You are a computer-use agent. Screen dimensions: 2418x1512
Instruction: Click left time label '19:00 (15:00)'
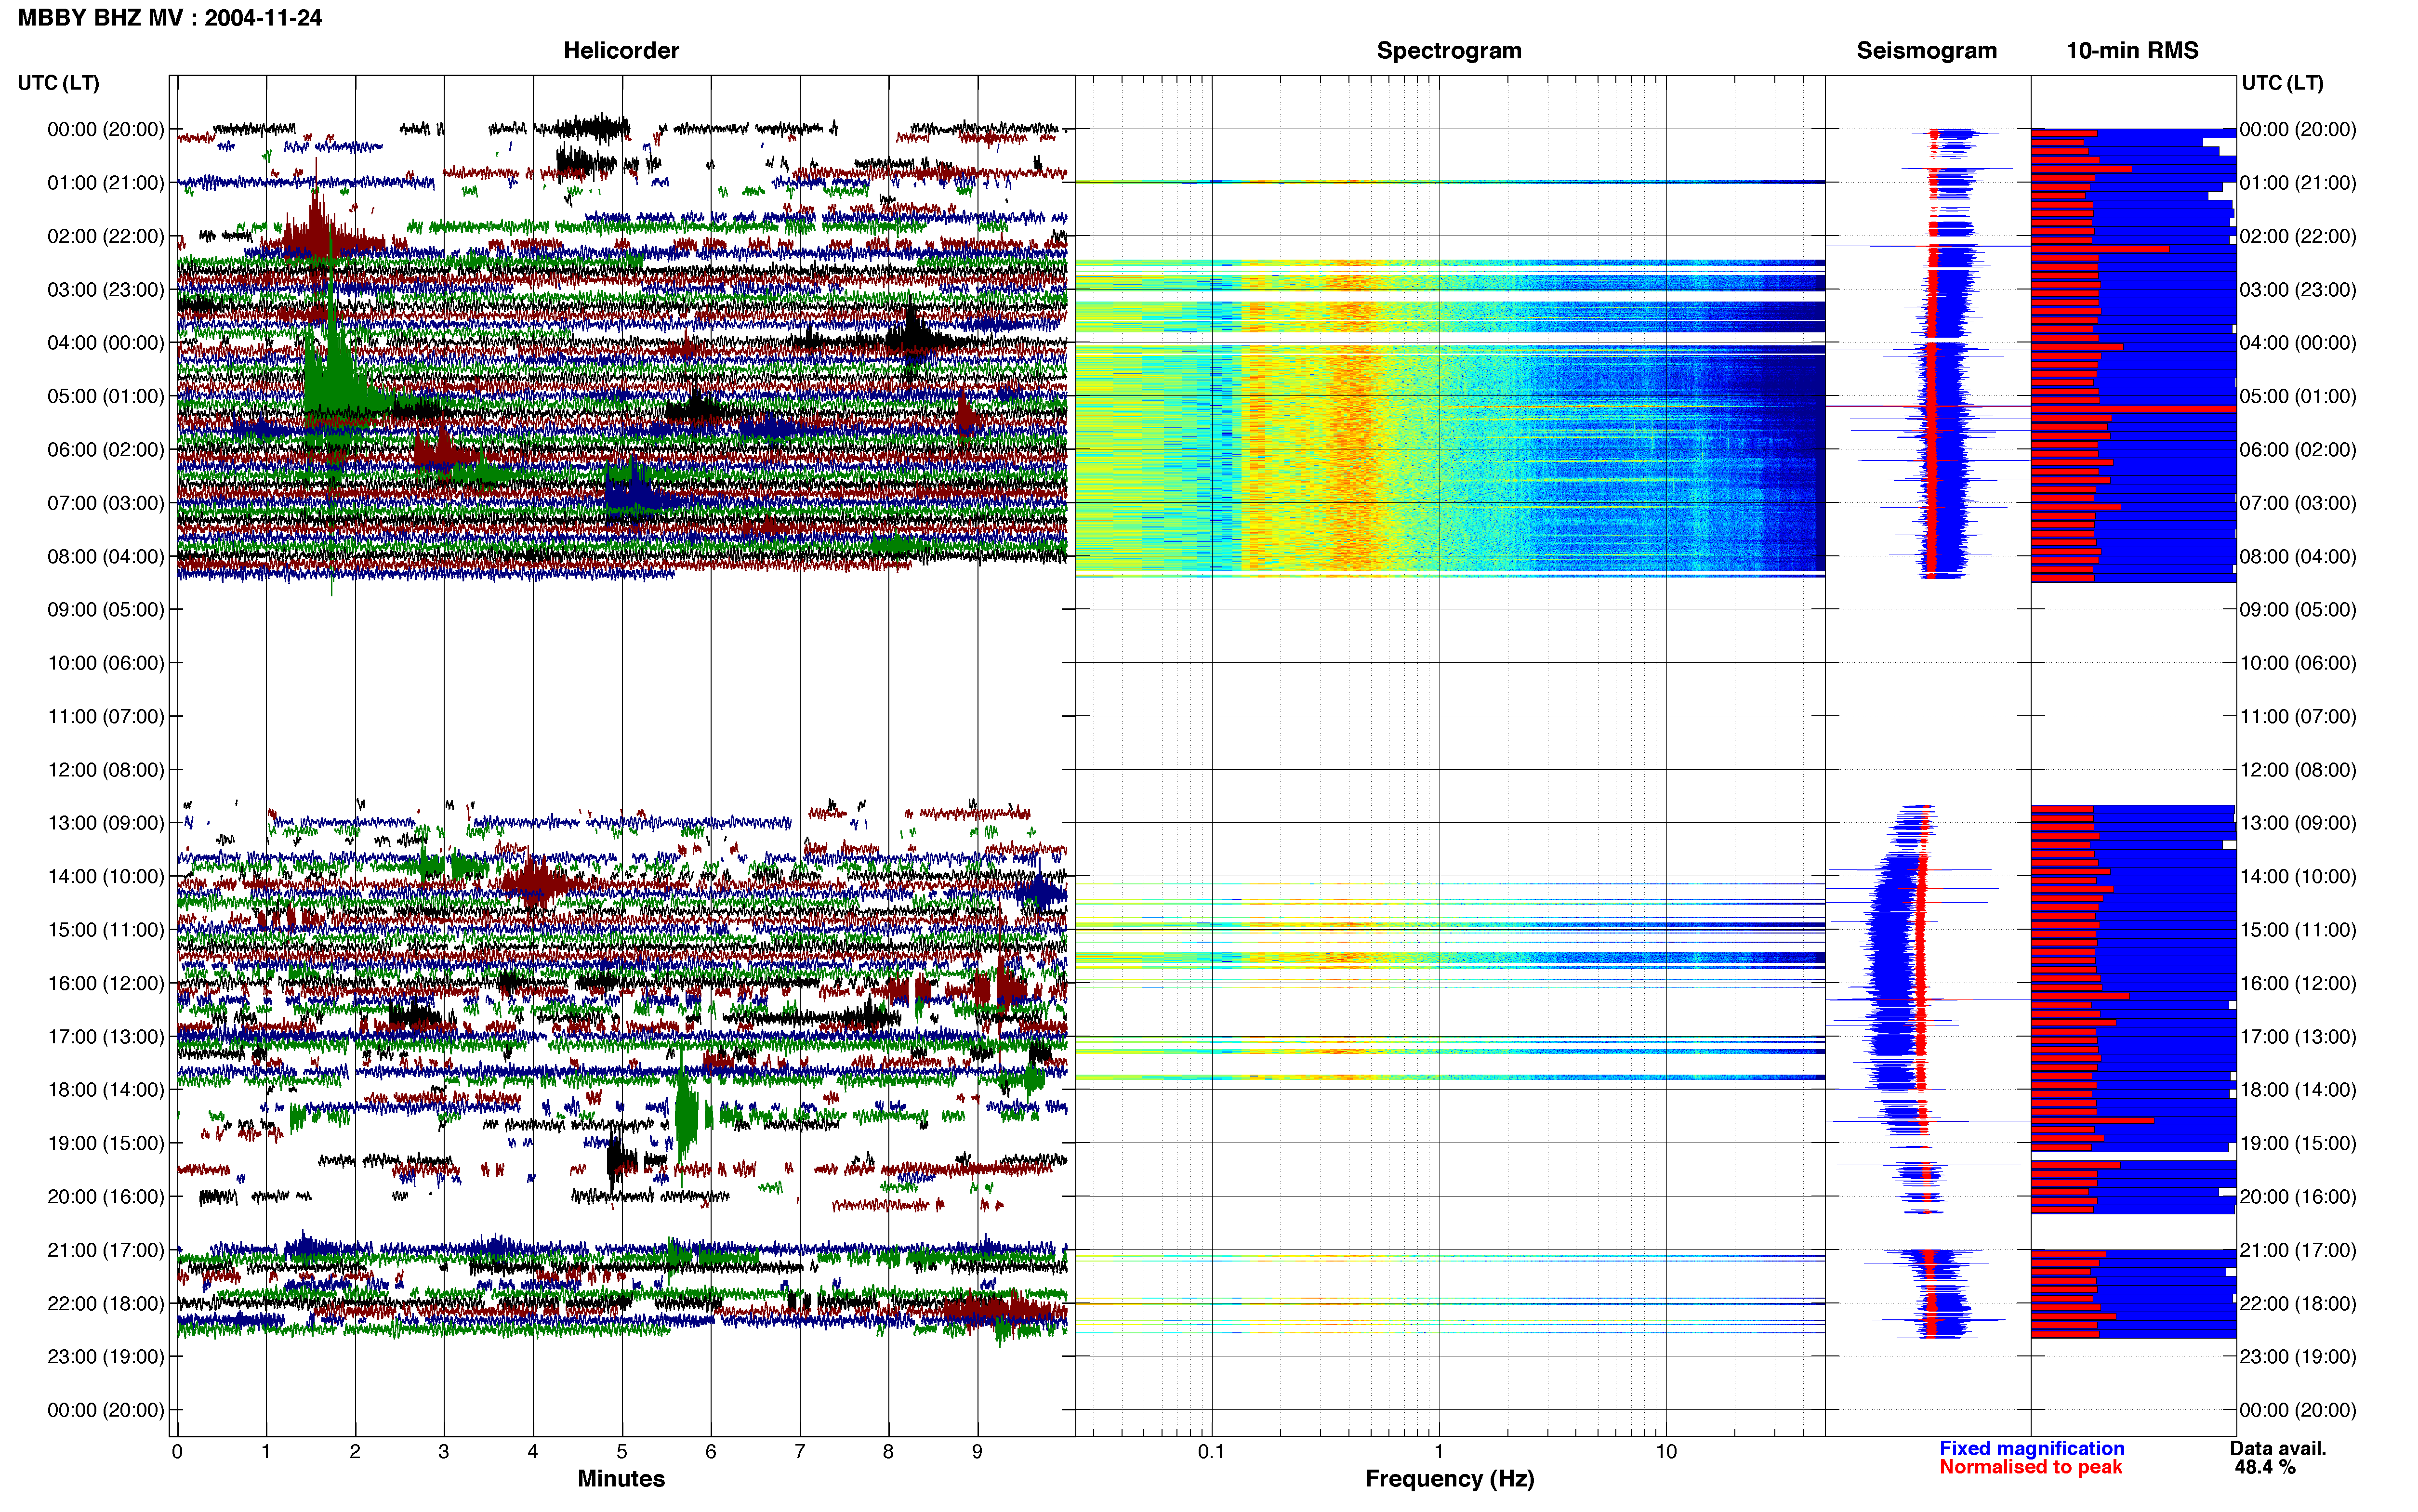coord(106,1143)
